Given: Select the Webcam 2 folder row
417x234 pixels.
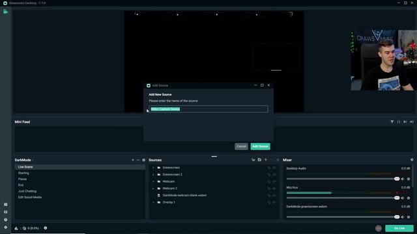Looking at the screenshot, I should tap(214, 188).
